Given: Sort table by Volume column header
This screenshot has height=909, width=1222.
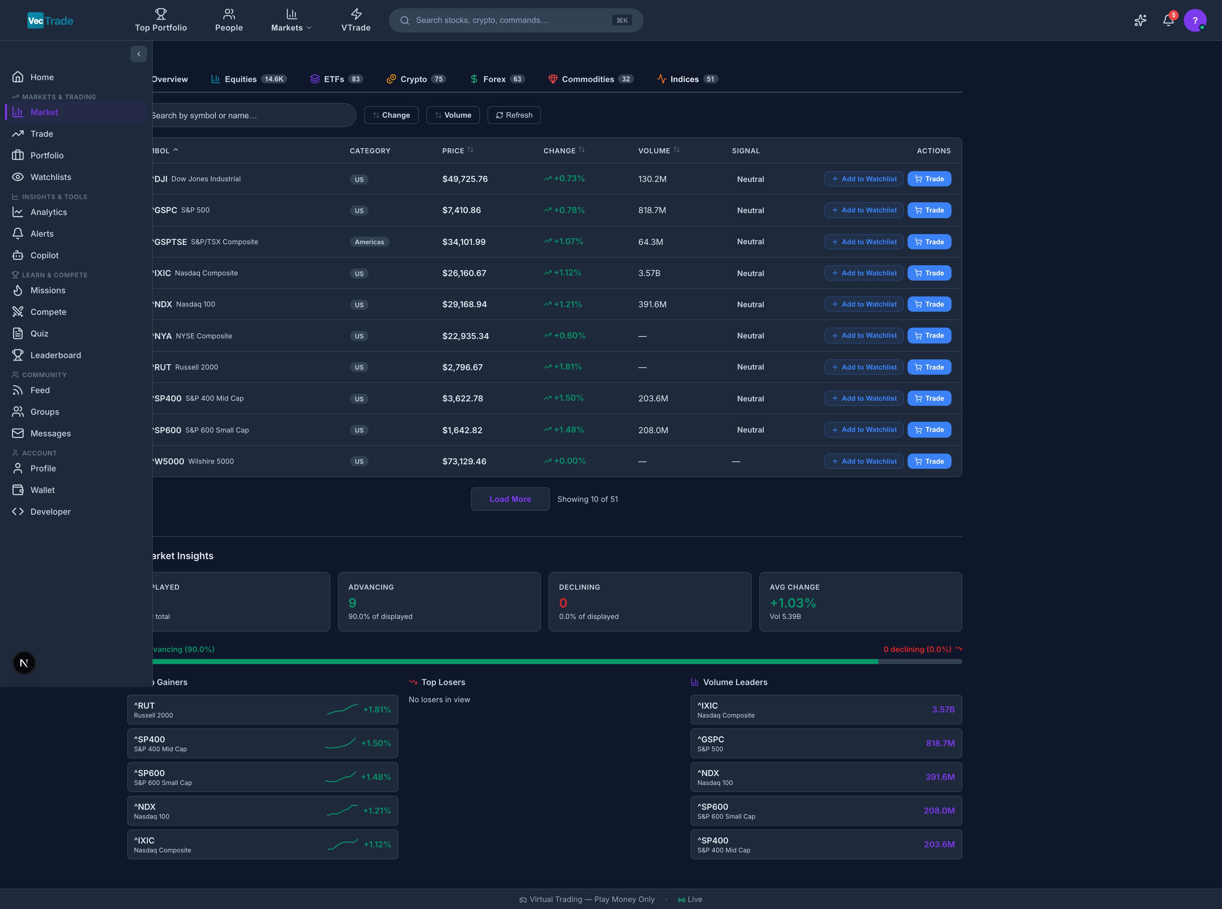Looking at the screenshot, I should [659, 150].
